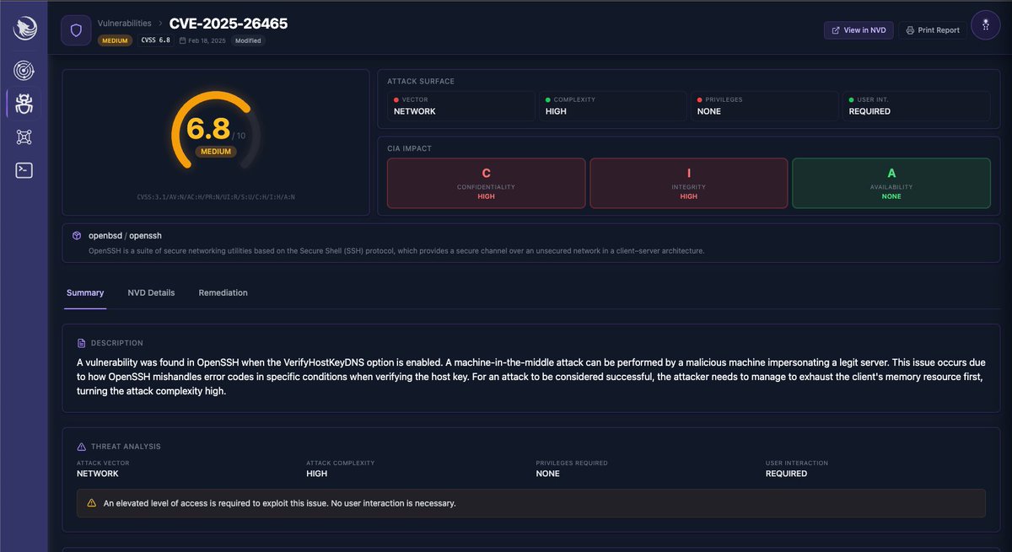This screenshot has height=552, width=1012.
Task: Click the openbsd / openssh product name
Action: point(125,236)
